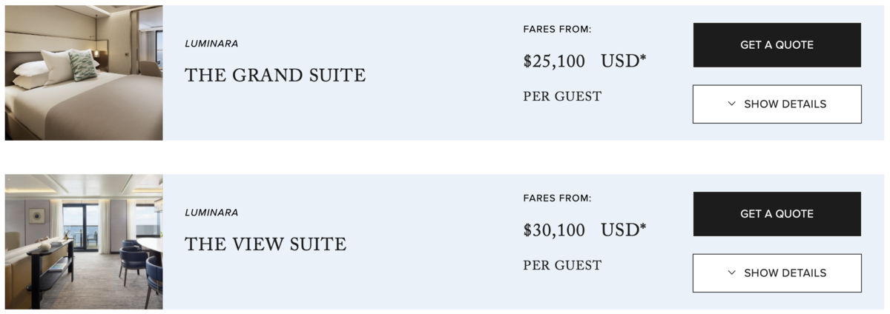The width and height of the screenshot is (890, 314).
Task: Click the chevron icon in Grand Suite's Show Details
Action: point(732,104)
